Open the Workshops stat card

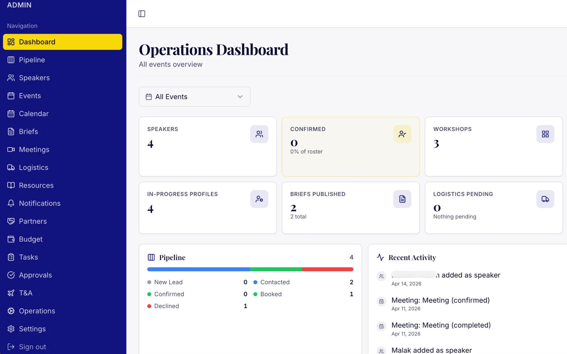[494, 147]
